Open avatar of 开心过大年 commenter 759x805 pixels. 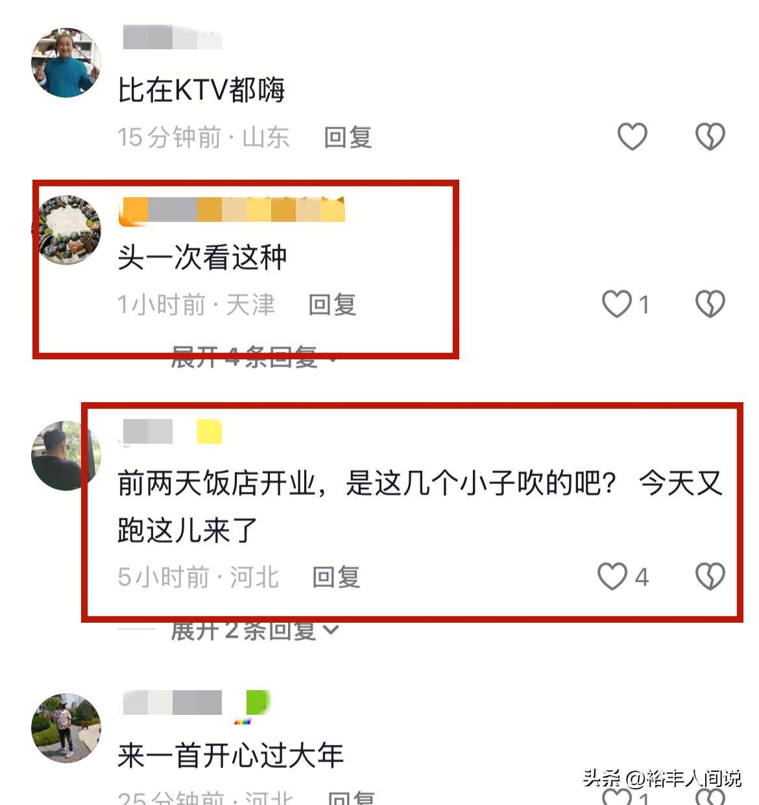[66, 728]
